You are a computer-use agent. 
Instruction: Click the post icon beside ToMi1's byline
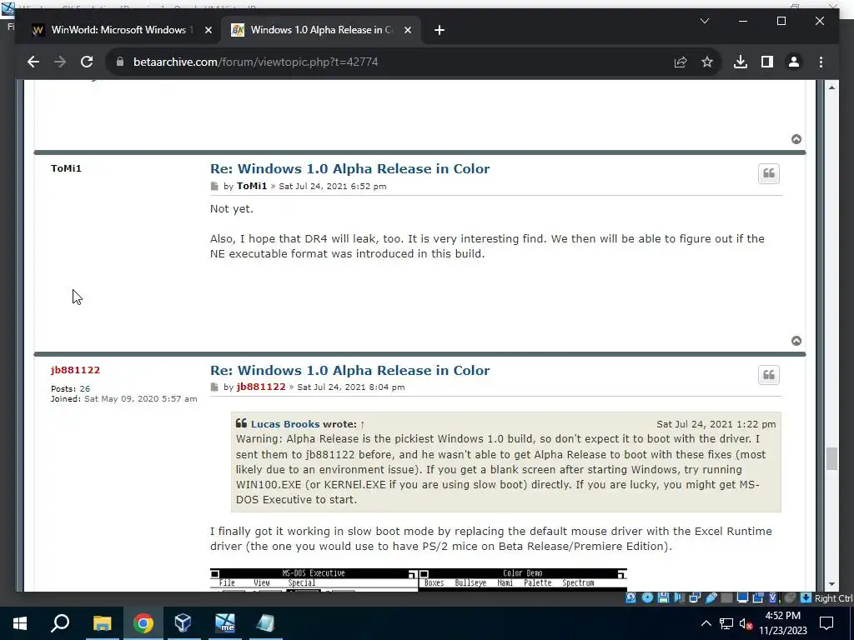click(214, 186)
